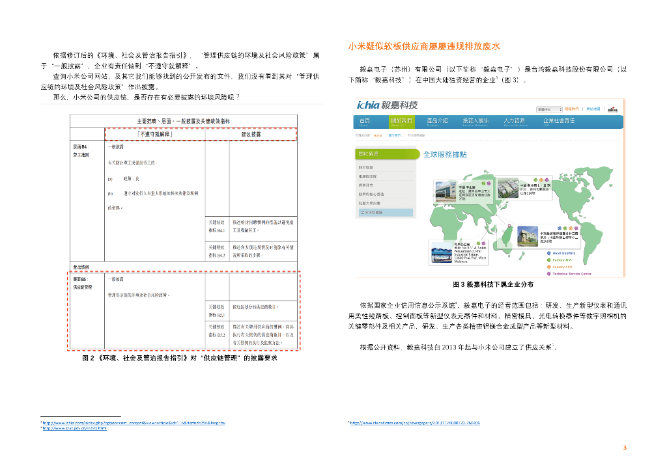This screenshot has height=471, width=667.
Task: Click the 关键绩效指标B4.2 table cell
Action: pos(217,251)
